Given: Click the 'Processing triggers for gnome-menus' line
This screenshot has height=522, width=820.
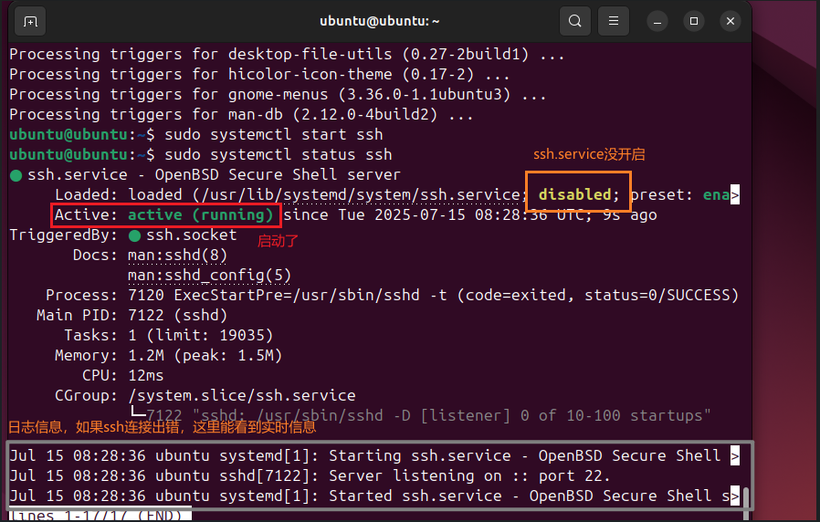Looking at the screenshot, I should tap(278, 95).
